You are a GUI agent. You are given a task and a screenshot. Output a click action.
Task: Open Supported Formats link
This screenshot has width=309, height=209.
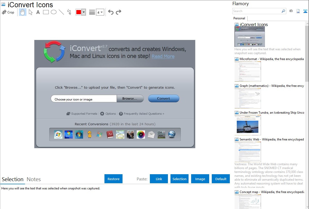tap(82, 114)
